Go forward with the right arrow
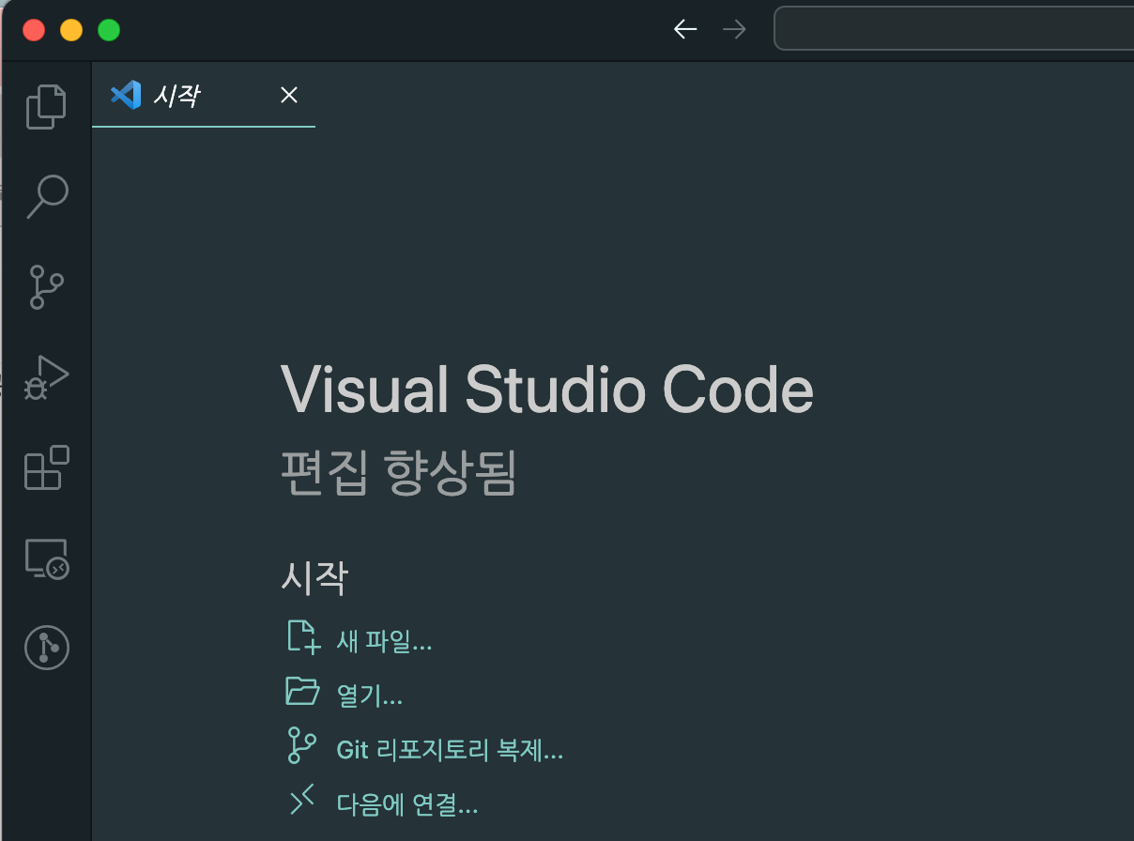The height and width of the screenshot is (841, 1134). (x=734, y=30)
